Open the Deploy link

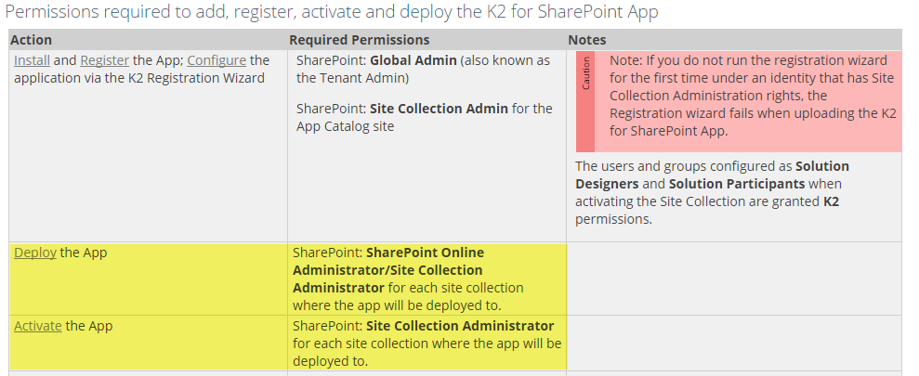pos(35,253)
